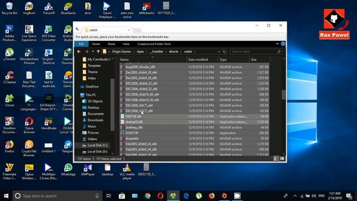Open Downloads in navigation pane
This screenshot has width=357, height=201.
click(93, 120)
